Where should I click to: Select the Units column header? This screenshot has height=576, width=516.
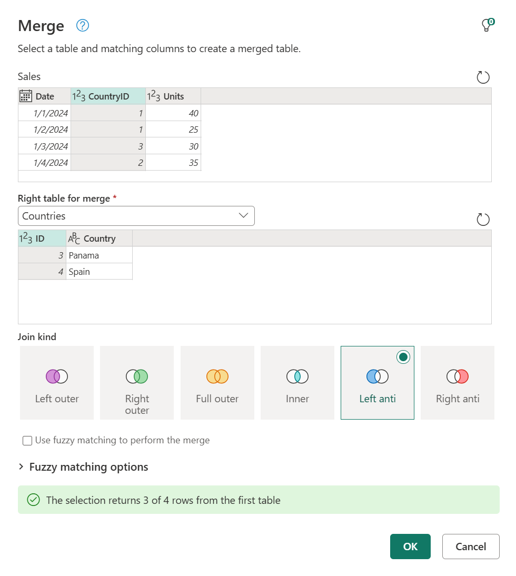(x=174, y=96)
